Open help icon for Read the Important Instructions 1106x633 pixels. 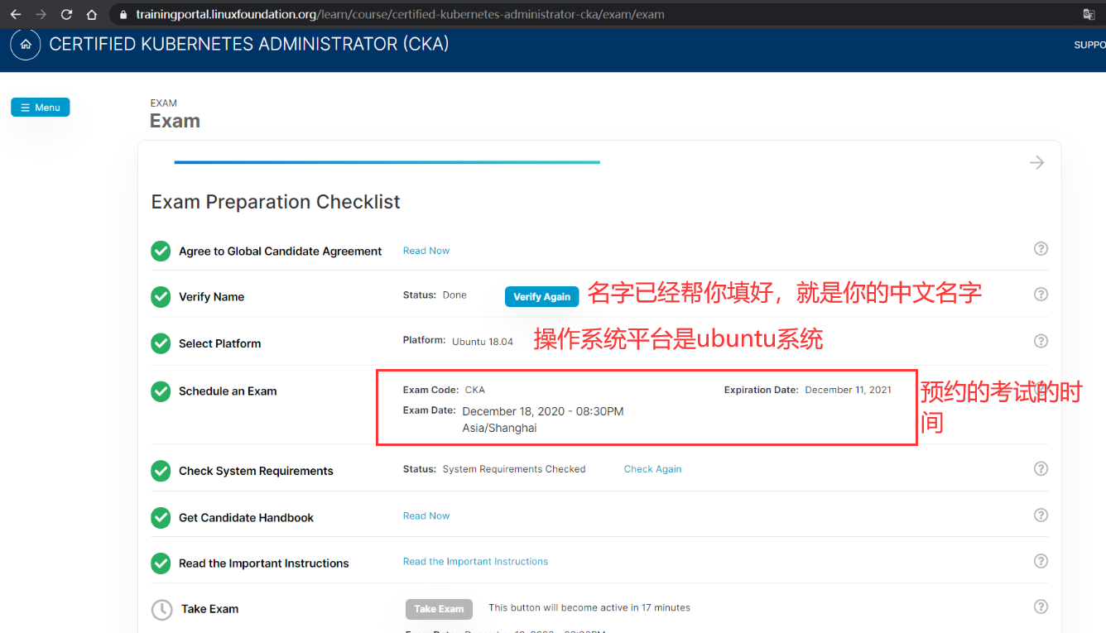pyautogui.click(x=1041, y=561)
